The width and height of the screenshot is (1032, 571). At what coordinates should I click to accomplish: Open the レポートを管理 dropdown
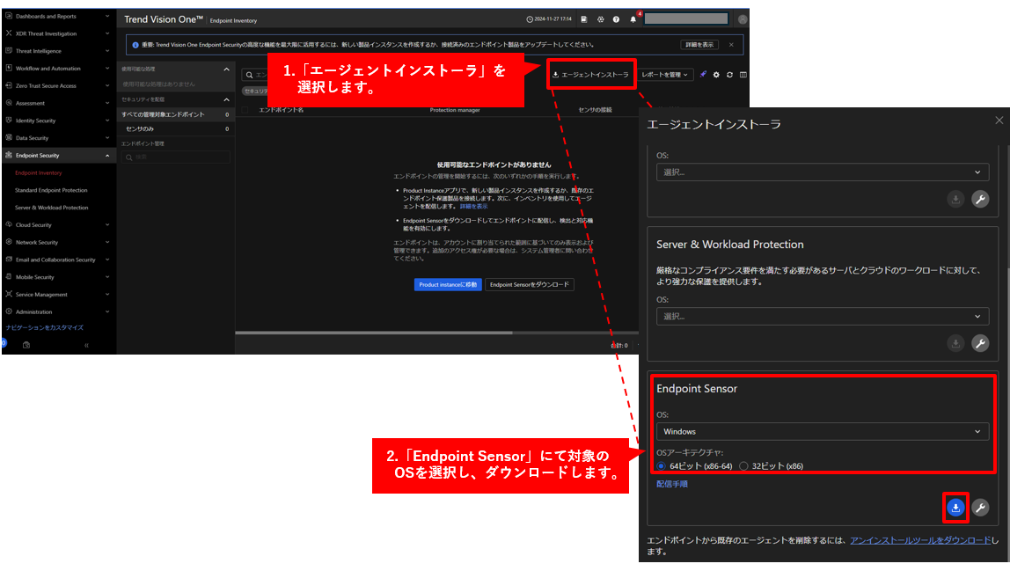pos(665,75)
